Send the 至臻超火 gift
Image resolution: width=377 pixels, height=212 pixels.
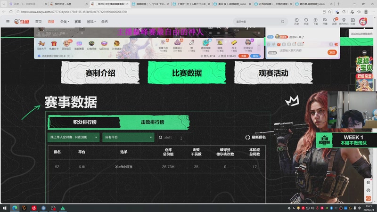pos(178,45)
